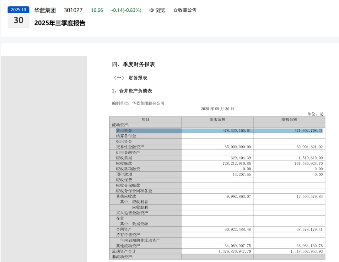Click the 其他流动资产 row label
This screenshot has height=262, width=339.
pos(128,246)
